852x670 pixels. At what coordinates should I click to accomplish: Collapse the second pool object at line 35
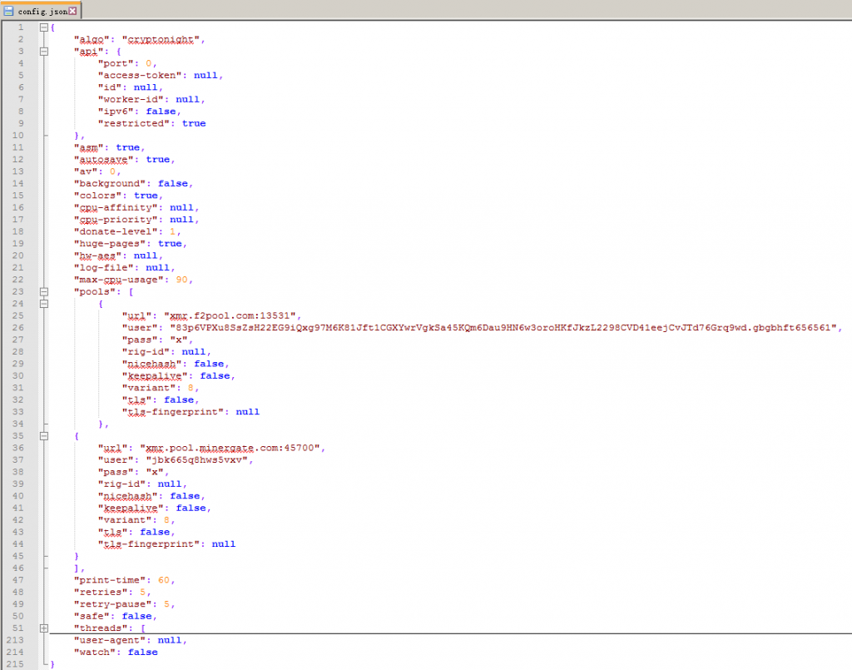tap(43, 436)
